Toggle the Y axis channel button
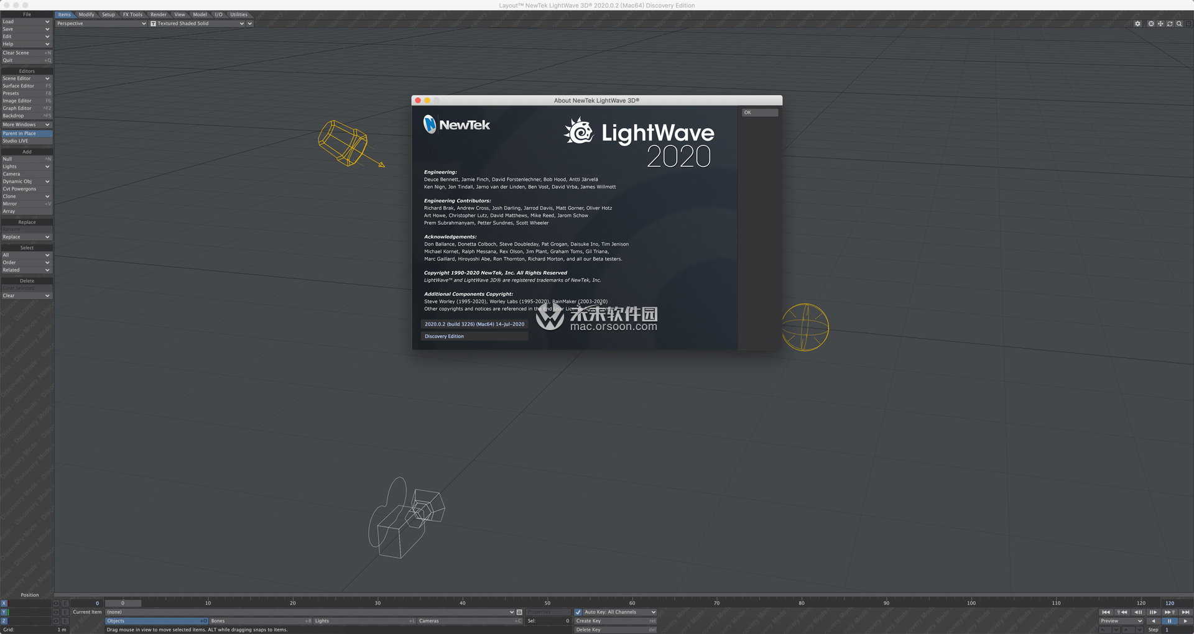 (4, 612)
